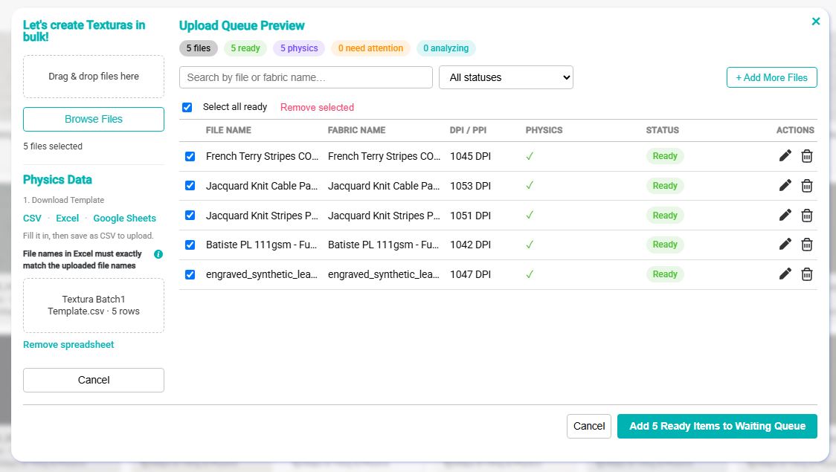Click Ready status for French Terry Stripes

(665, 156)
